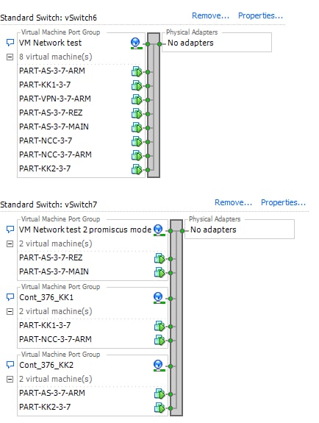Select the VM Network test port group
The image size is (319, 423).
pyautogui.click(x=50, y=43)
